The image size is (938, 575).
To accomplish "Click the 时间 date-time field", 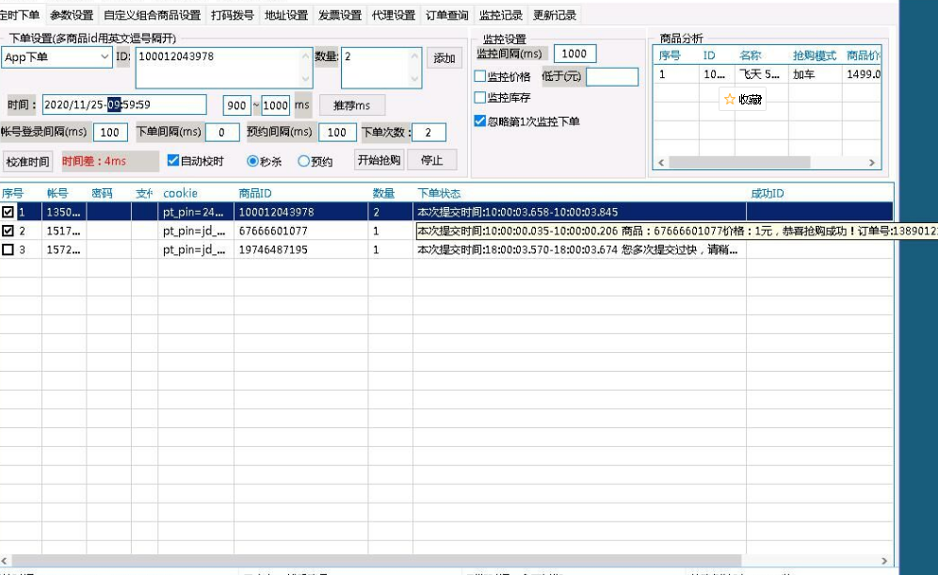I will click(124, 104).
